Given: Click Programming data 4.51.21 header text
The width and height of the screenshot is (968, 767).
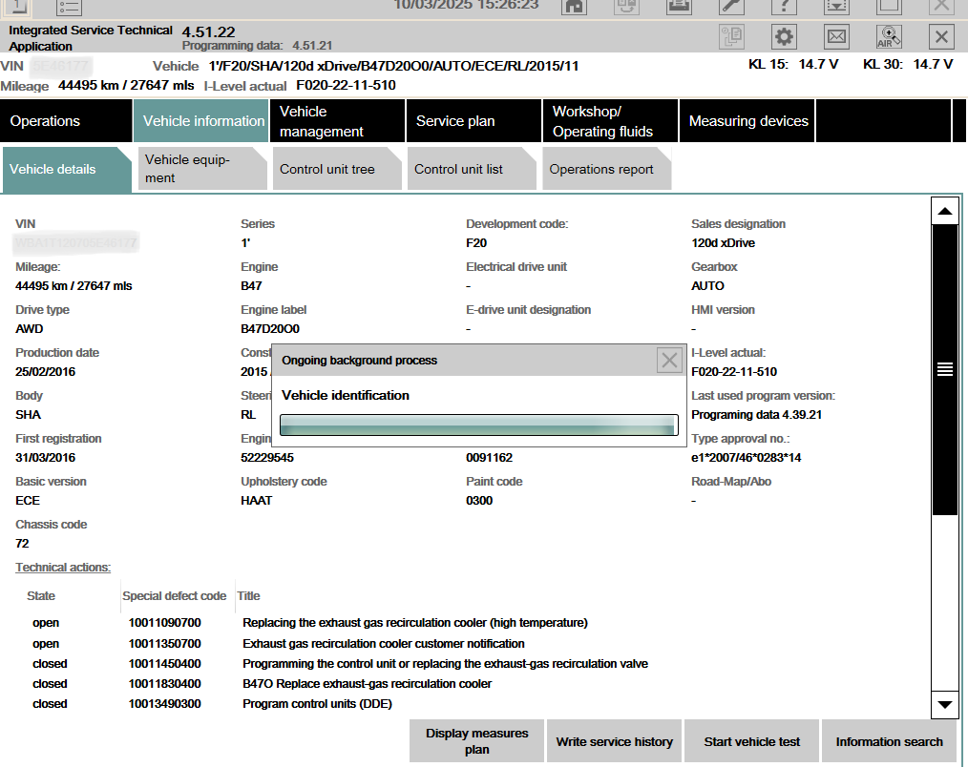Looking at the screenshot, I should point(257,46).
